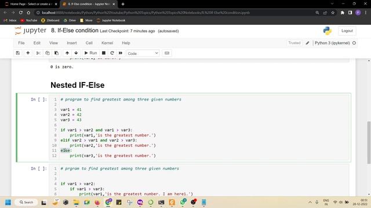Open the browser extensions puzzle icon

point(342,13)
